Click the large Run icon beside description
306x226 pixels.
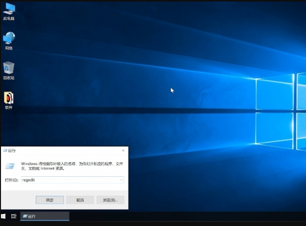pos(10,166)
